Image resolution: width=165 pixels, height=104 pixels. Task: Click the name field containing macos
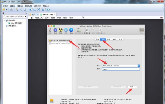(x=121, y=69)
